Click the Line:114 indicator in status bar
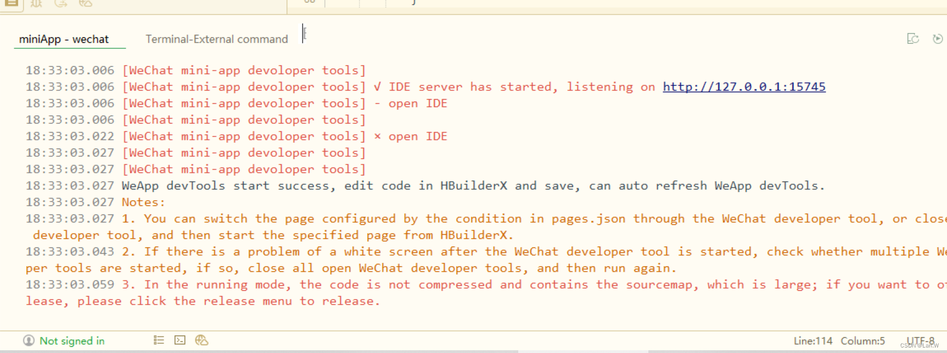Screen dimensions: 947x353 pos(813,341)
